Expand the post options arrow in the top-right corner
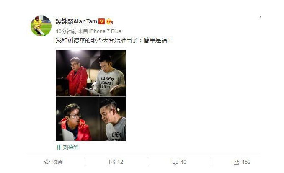 (x=260, y=17)
